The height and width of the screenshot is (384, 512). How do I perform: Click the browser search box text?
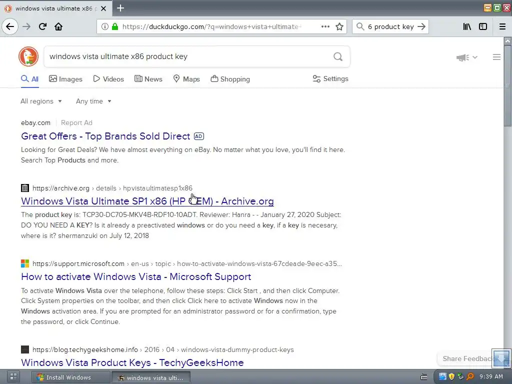(391, 26)
